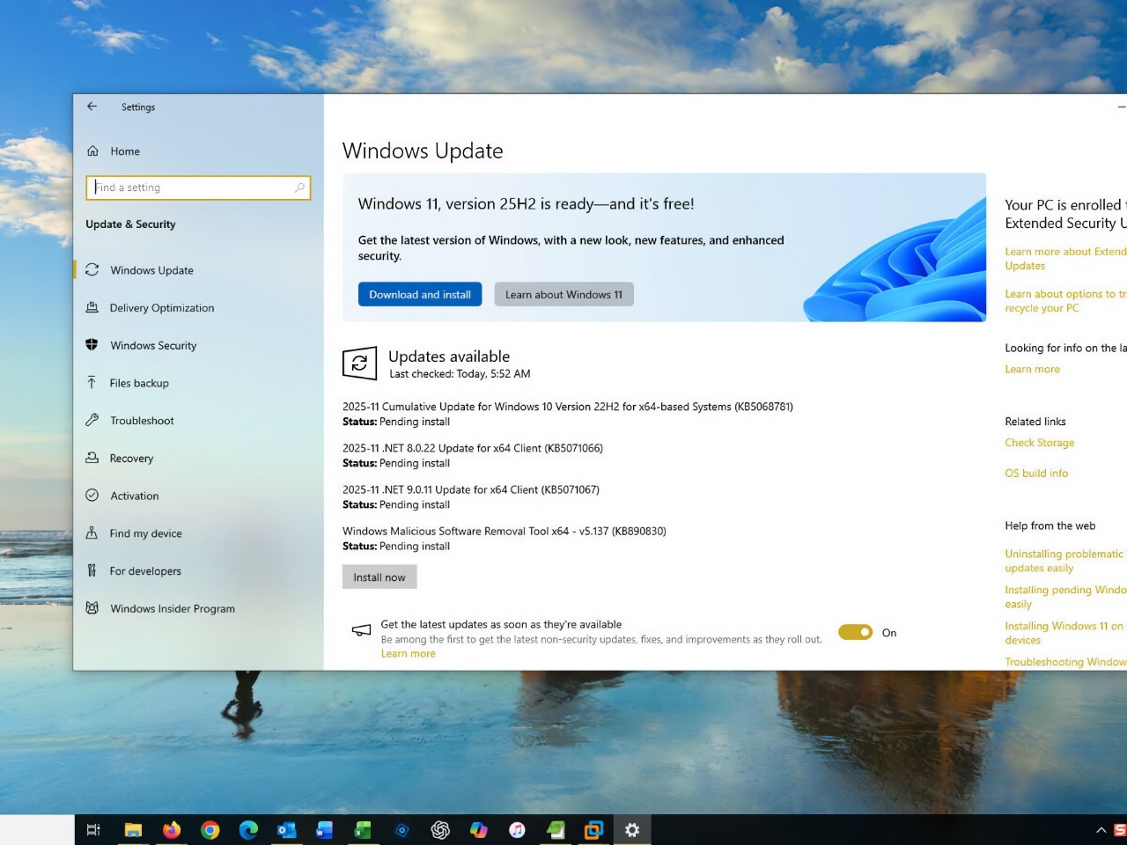Select the Windows Security shield icon

(x=92, y=345)
